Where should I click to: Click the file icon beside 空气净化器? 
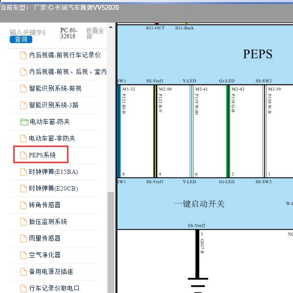[x=23, y=255]
